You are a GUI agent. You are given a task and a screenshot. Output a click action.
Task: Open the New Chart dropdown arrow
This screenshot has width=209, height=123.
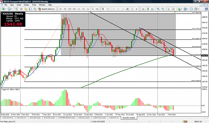[6, 9]
